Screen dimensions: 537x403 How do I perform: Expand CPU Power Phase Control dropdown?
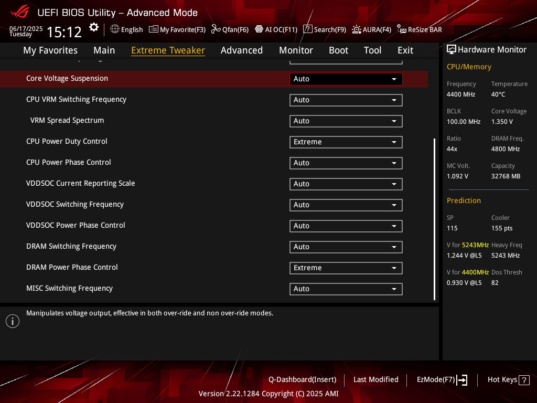[346, 163]
